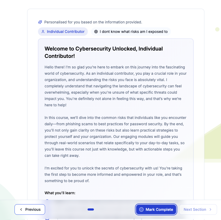Click the 'Welcome to Cybersecurity Unlocked' heading
Screen dimensions: 221x220
(x=104, y=52)
